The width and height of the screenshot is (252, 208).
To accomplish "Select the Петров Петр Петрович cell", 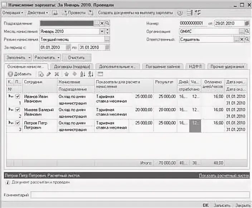I will pos(39,126).
